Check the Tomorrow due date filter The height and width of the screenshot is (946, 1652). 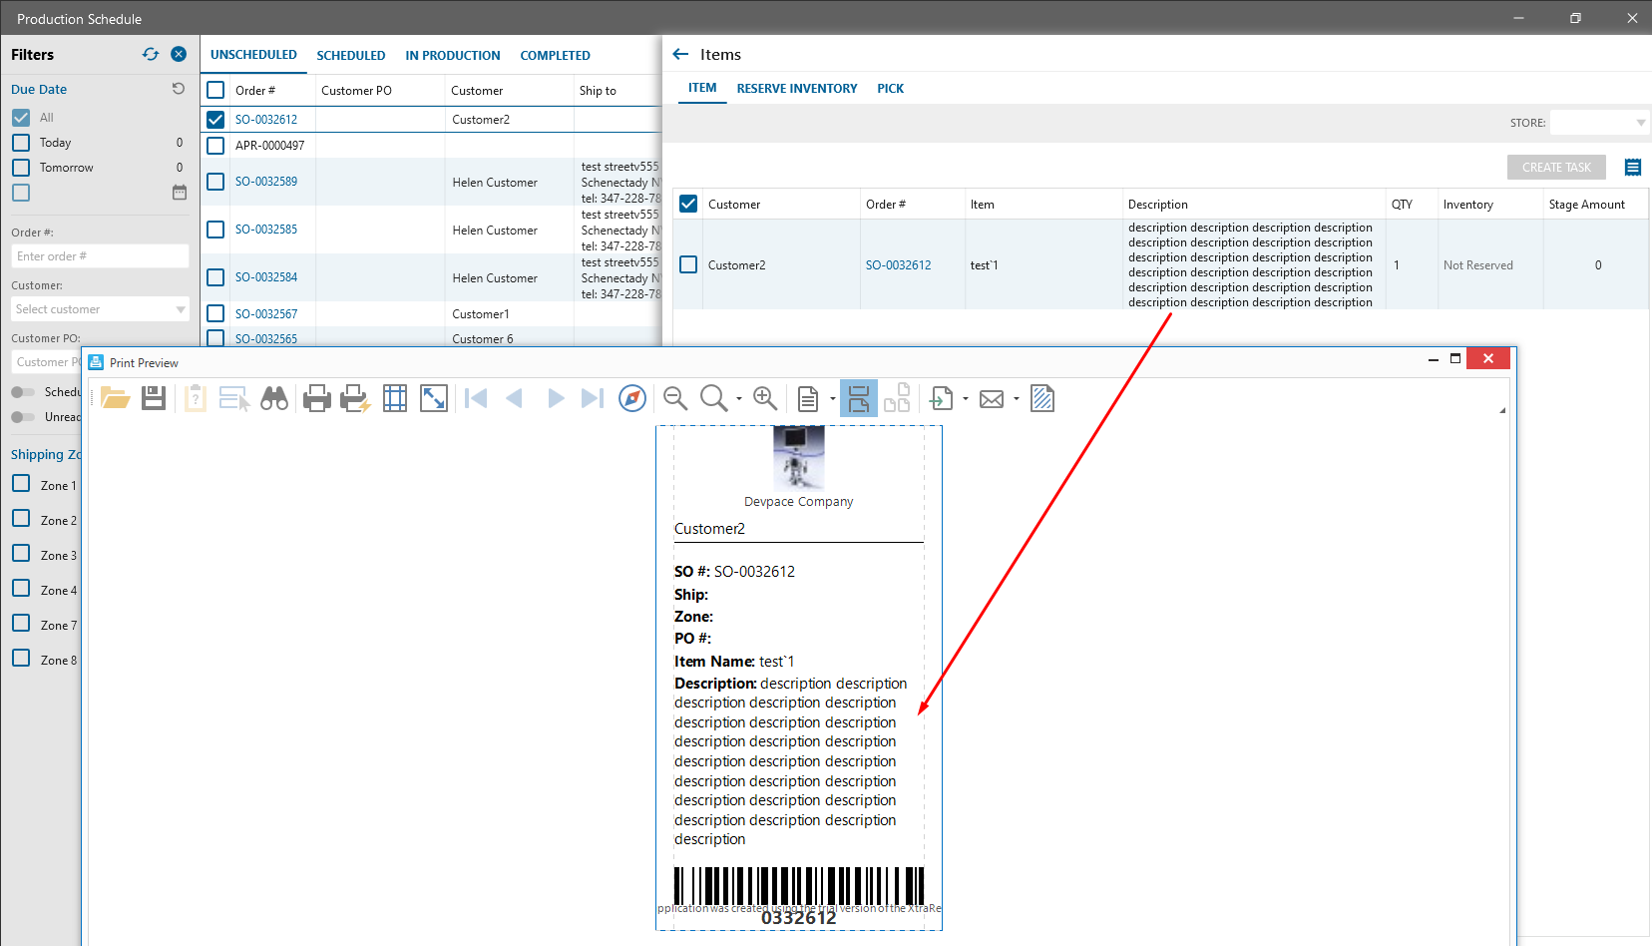[21, 168]
